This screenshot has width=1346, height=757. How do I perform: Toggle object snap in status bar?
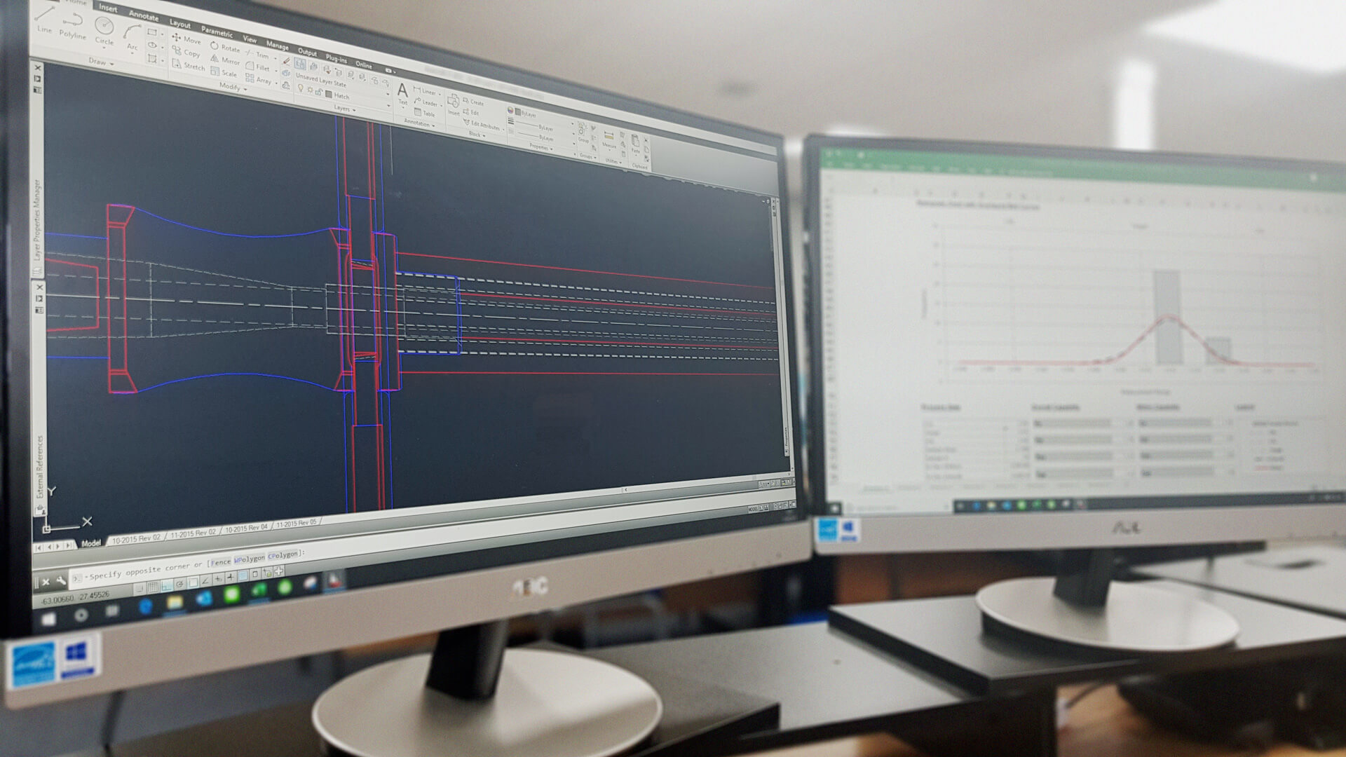193,582
